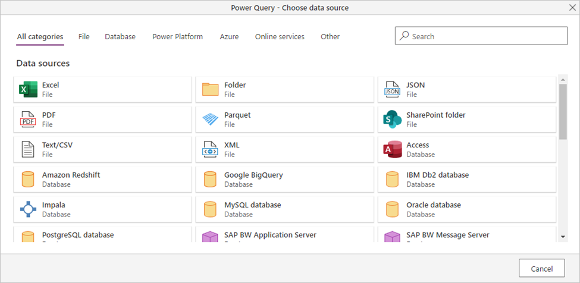The height and width of the screenshot is (283, 580).
Task: Click the "Impala" label text
Action: point(54,205)
